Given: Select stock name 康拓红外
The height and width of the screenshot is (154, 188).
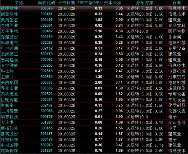Looking at the screenshot, I should tap(9, 128).
